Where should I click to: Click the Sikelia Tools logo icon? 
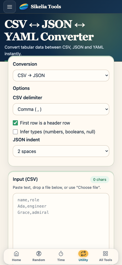coord(24,7)
